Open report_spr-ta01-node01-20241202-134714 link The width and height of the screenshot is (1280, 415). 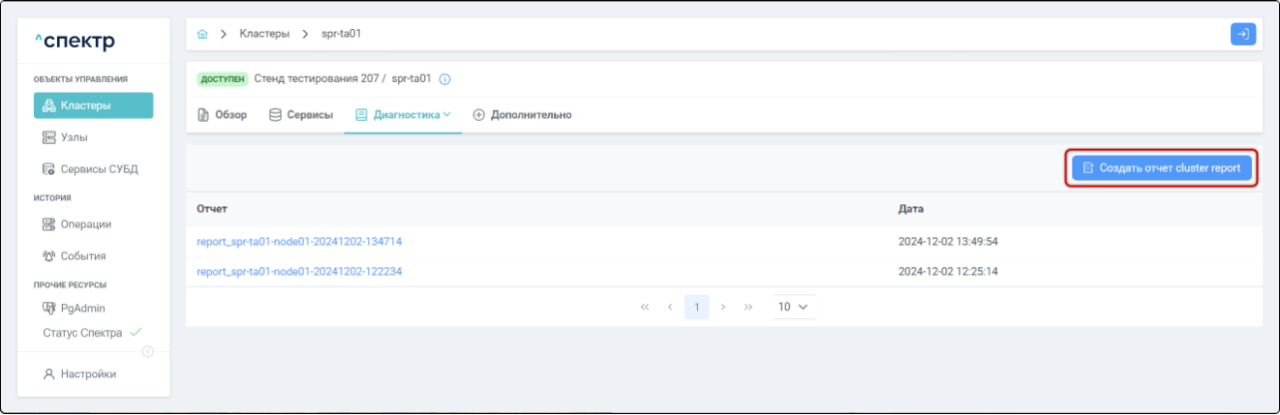tap(299, 241)
